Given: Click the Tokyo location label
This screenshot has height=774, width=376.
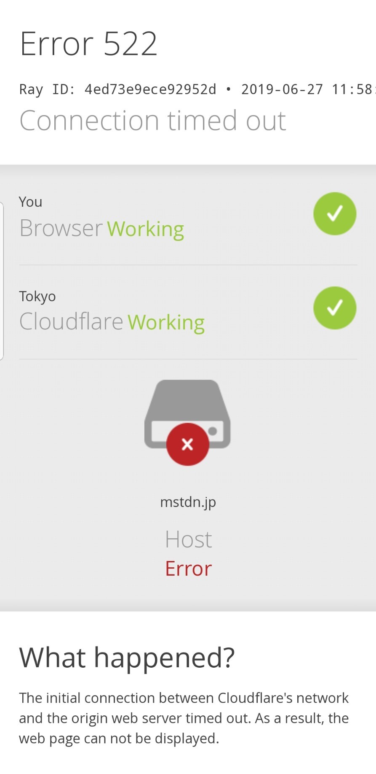Looking at the screenshot, I should click(37, 297).
